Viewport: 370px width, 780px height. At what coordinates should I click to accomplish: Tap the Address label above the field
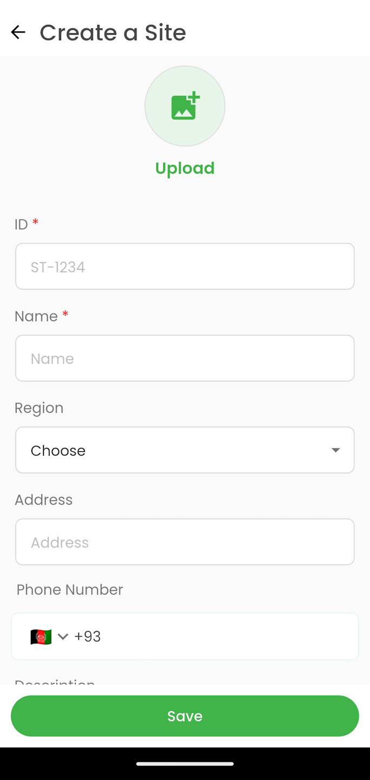click(x=44, y=499)
